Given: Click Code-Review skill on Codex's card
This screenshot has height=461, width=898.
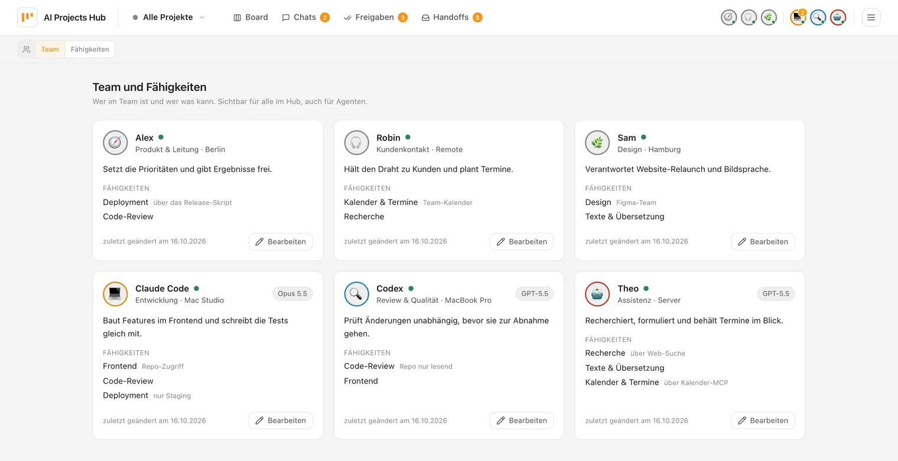Looking at the screenshot, I should click(369, 366).
